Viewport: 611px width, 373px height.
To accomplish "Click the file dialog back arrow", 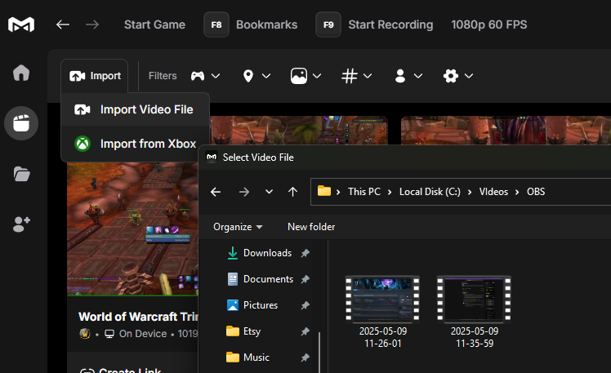I will coord(216,192).
